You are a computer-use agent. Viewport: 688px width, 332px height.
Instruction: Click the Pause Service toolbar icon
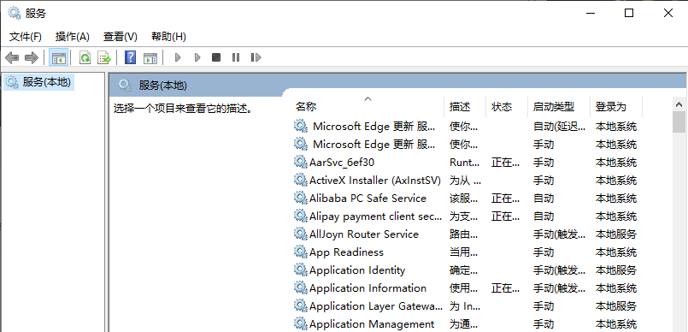coord(236,57)
